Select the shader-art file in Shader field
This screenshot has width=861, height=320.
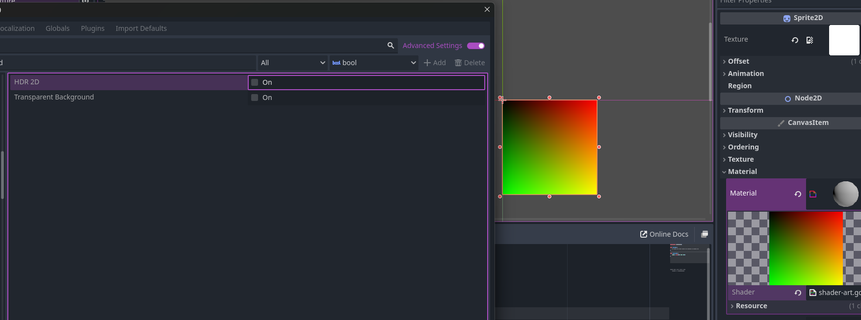[x=836, y=293]
